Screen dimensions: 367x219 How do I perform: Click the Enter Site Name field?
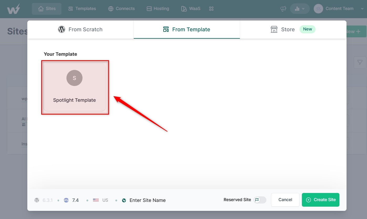click(x=148, y=200)
